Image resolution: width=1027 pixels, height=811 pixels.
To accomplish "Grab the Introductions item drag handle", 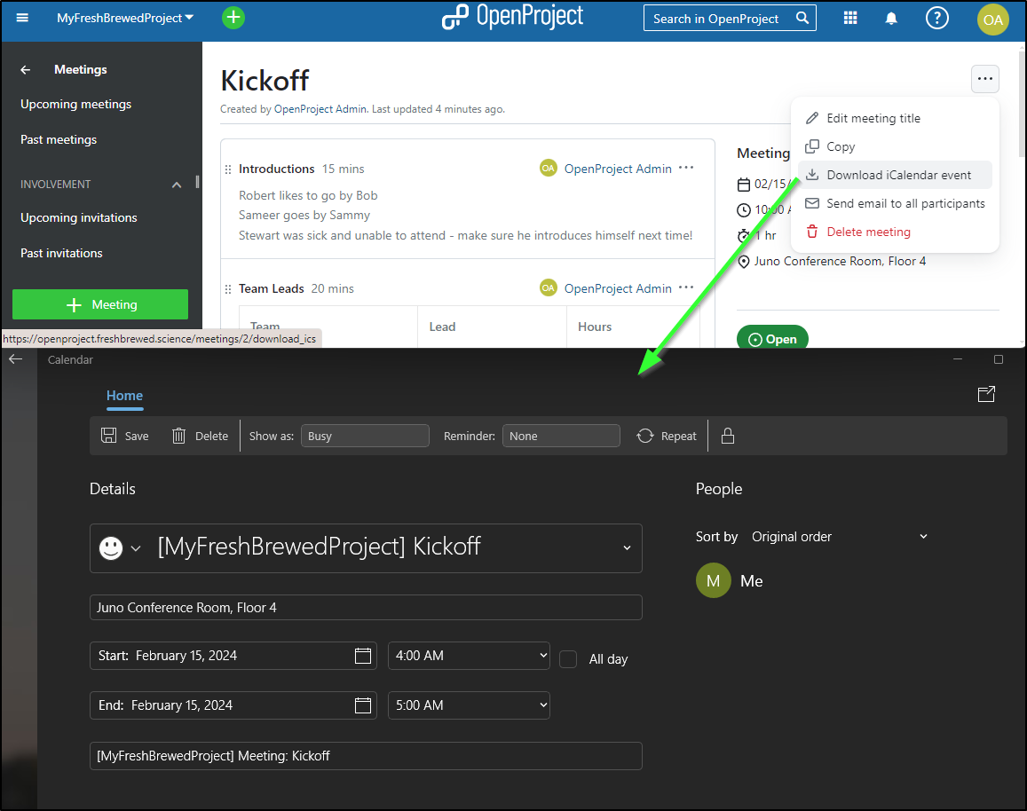I will point(228,169).
